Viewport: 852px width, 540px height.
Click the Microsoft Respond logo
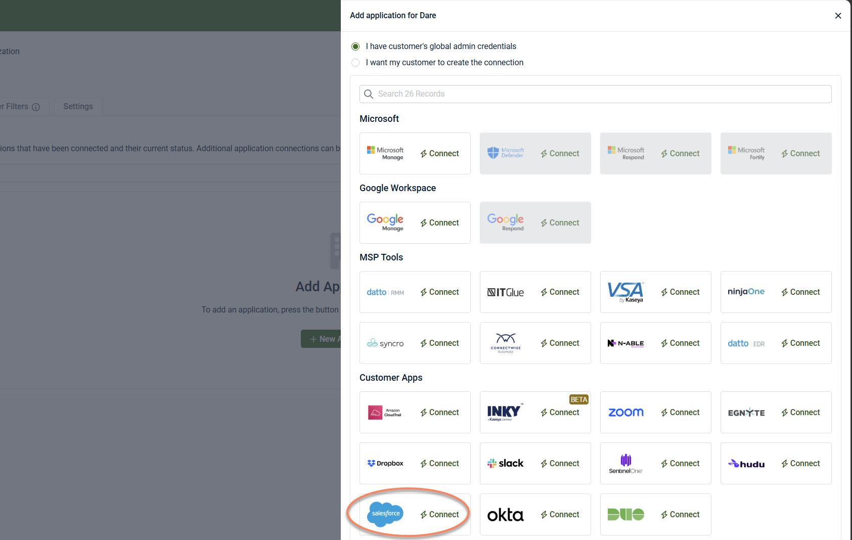click(x=626, y=153)
